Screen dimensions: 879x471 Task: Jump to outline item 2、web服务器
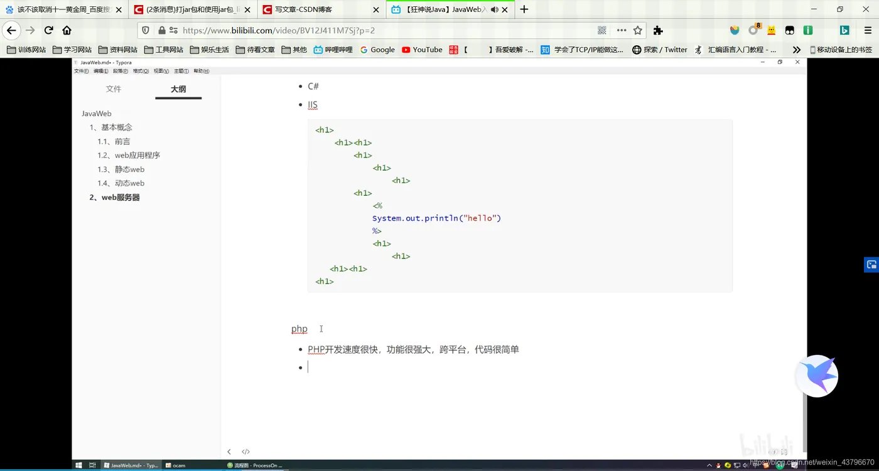[x=114, y=197]
